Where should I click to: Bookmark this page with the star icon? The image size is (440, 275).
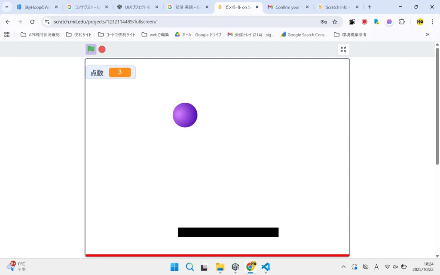coord(335,22)
